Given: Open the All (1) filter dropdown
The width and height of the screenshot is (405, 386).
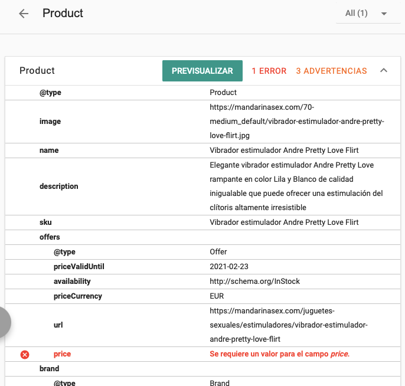Looking at the screenshot, I should (368, 14).
